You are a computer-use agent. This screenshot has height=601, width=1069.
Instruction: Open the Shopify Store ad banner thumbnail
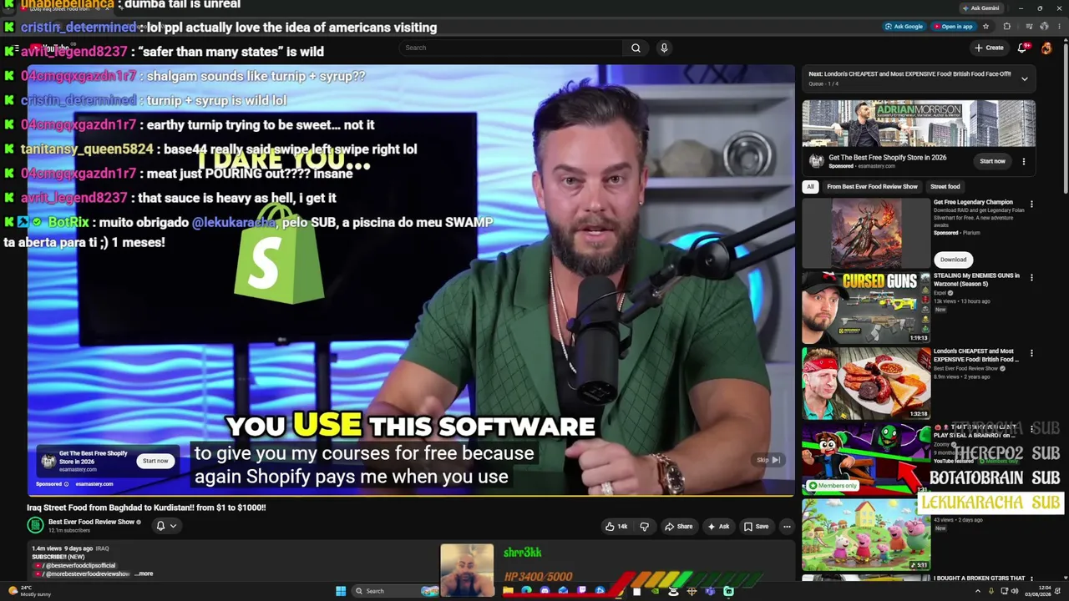(x=919, y=124)
